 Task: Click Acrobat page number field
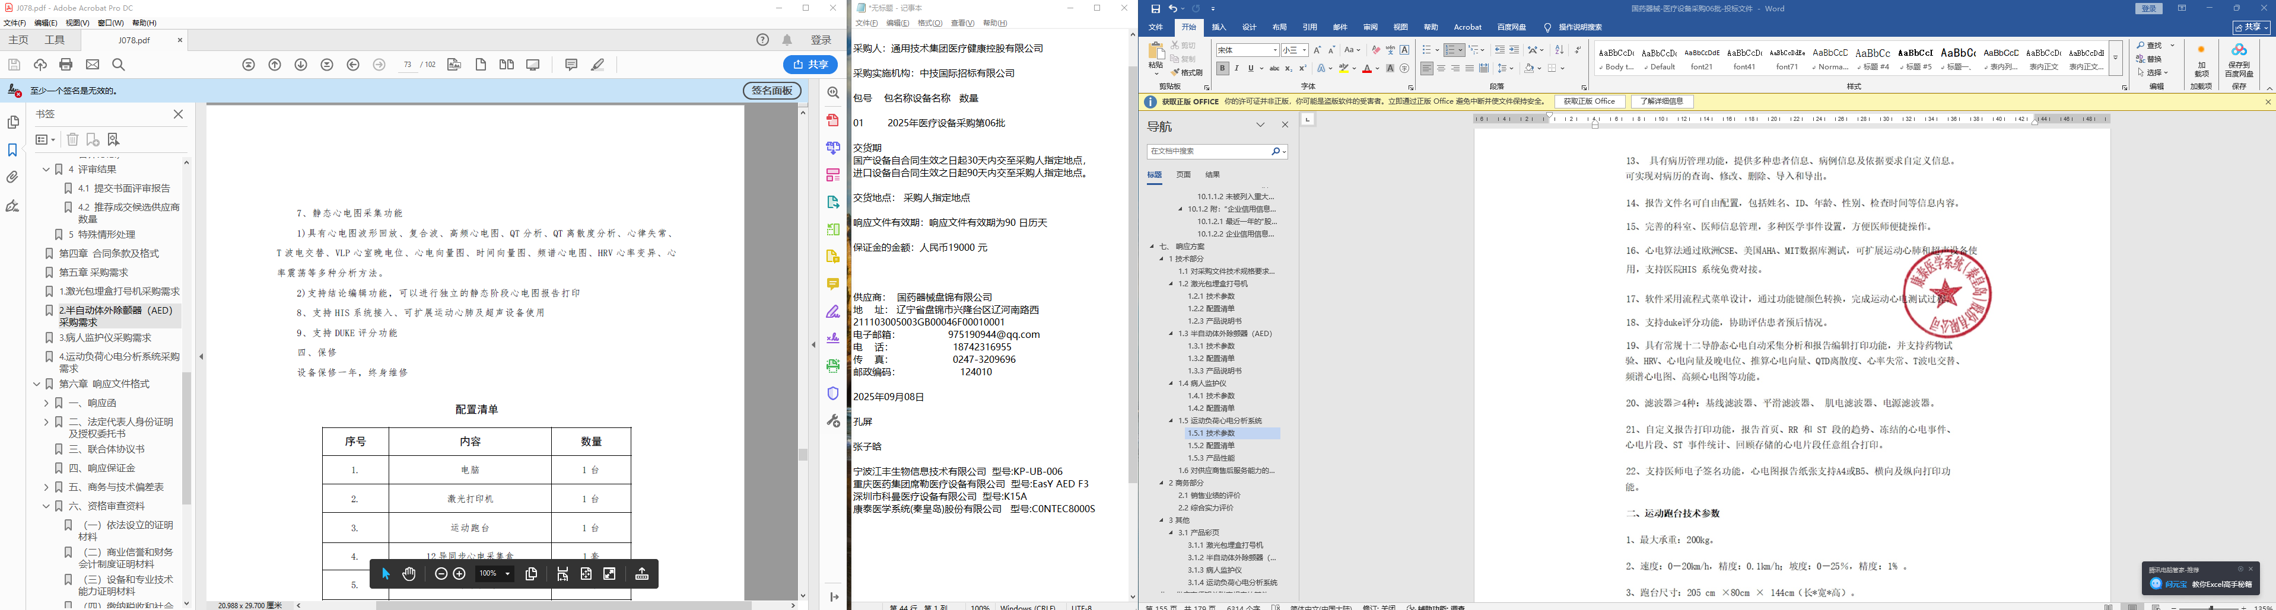(407, 65)
